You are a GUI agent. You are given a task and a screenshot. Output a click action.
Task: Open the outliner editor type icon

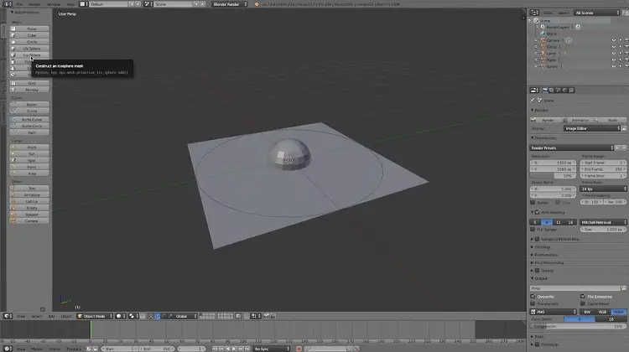tap(534, 13)
